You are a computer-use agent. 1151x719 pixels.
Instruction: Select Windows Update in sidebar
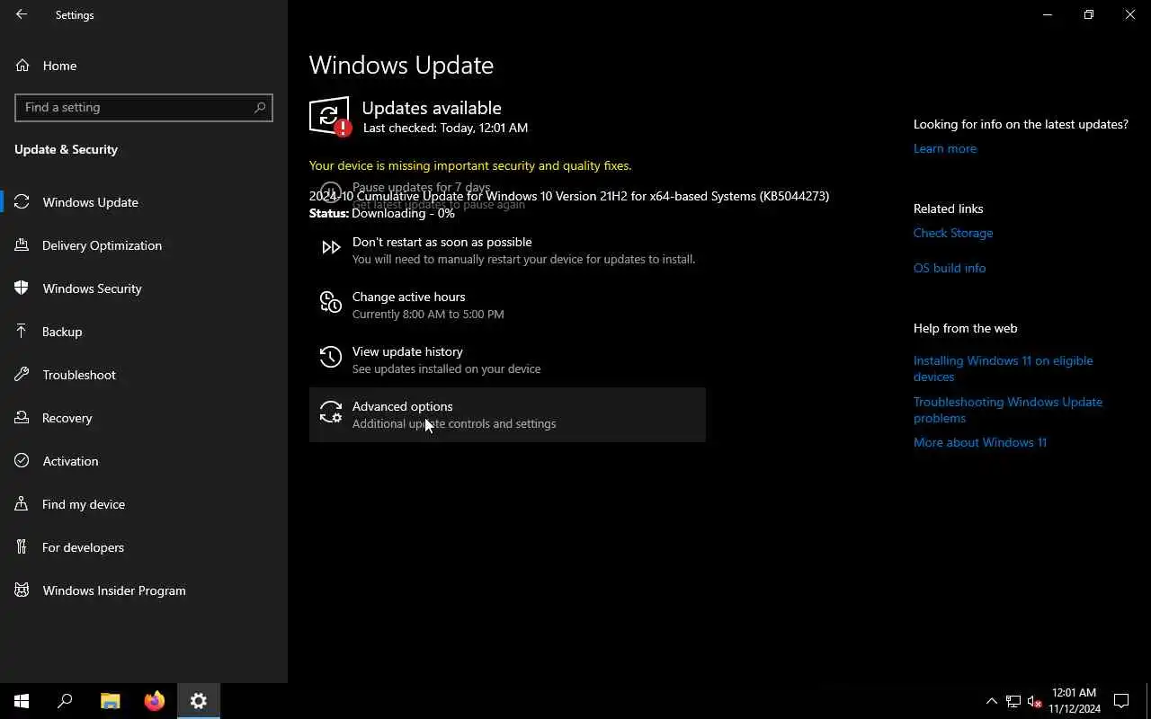point(144,202)
